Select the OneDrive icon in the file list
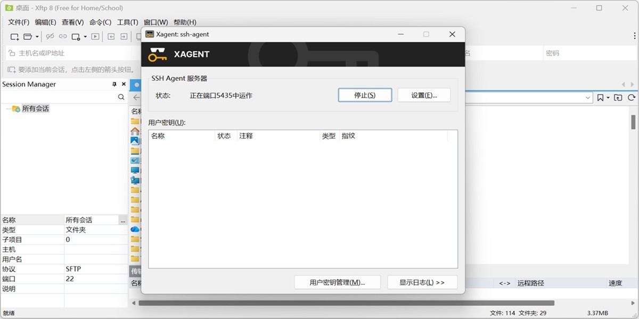The height and width of the screenshot is (319, 639). 135,229
